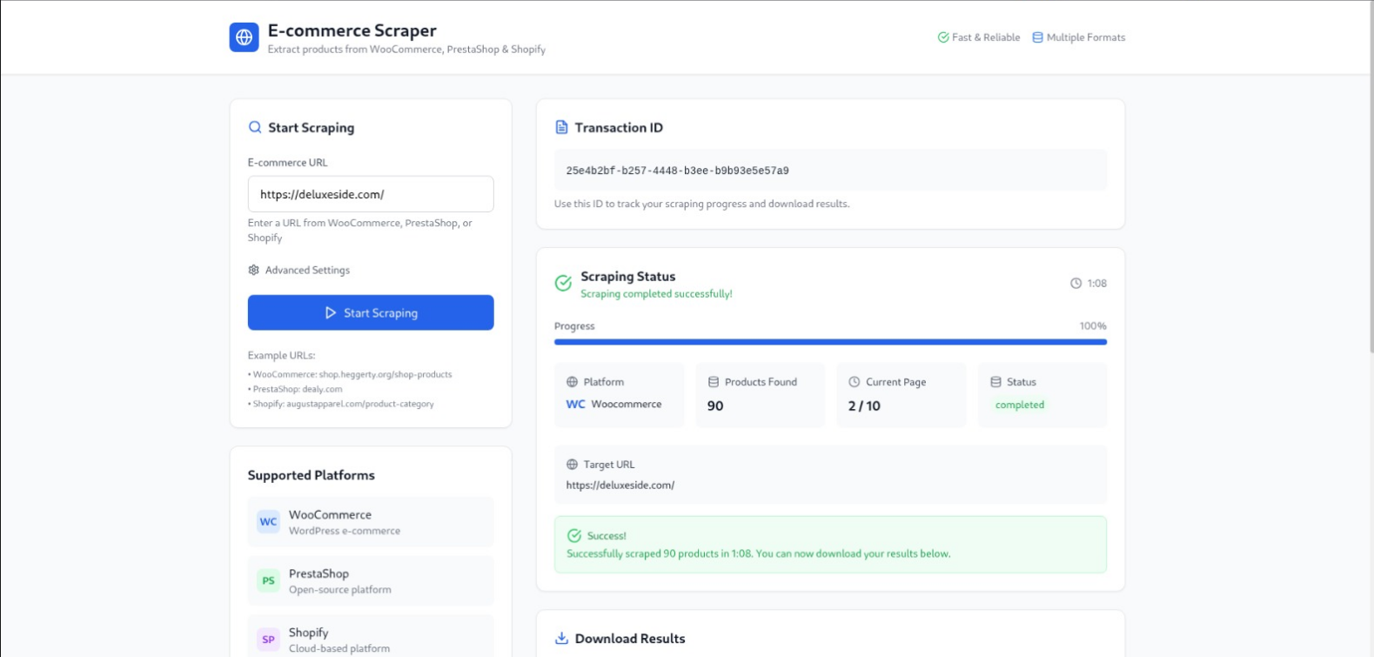Click the 100% progress bar

[x=830, y=342]
